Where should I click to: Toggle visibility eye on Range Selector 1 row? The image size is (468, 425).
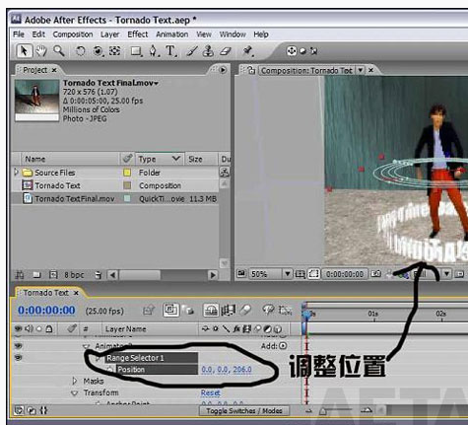[x=18, y=358]
